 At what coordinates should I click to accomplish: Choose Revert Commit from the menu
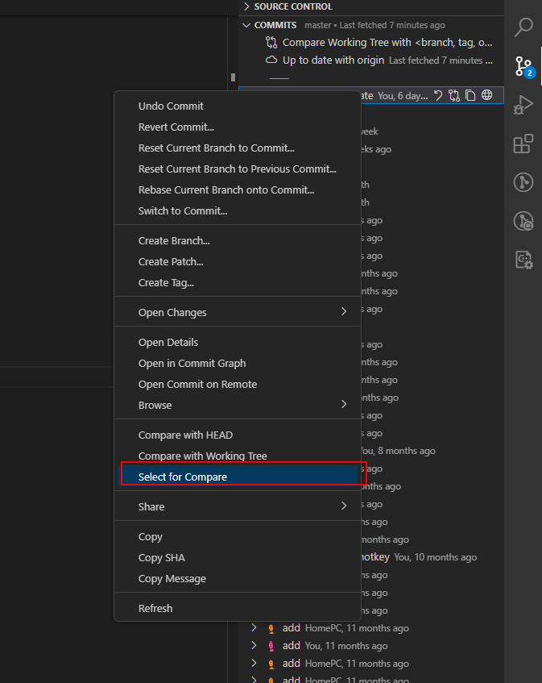238,127
